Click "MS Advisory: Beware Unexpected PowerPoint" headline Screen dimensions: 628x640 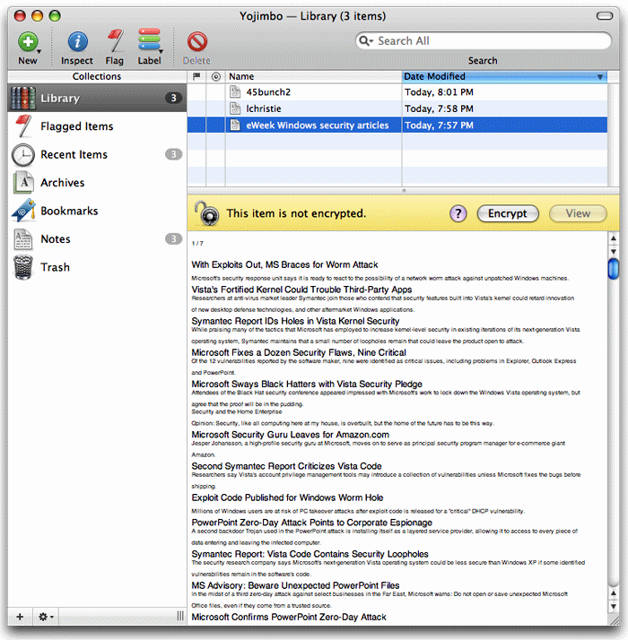(295, 585)
